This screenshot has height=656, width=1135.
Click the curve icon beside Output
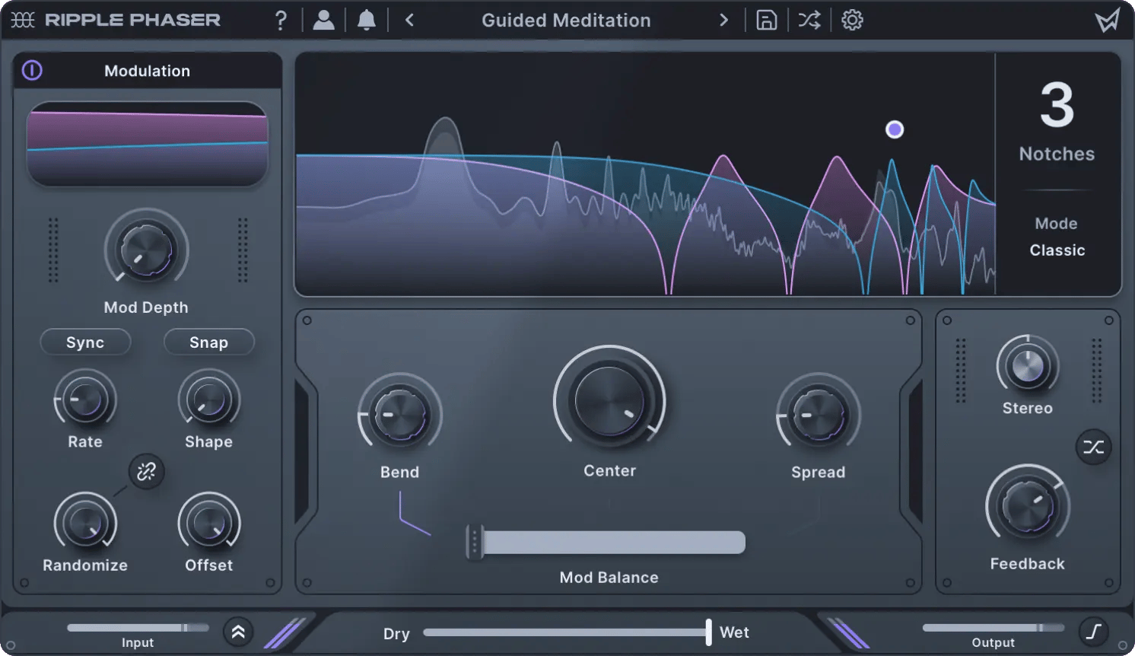point(1093,632)
